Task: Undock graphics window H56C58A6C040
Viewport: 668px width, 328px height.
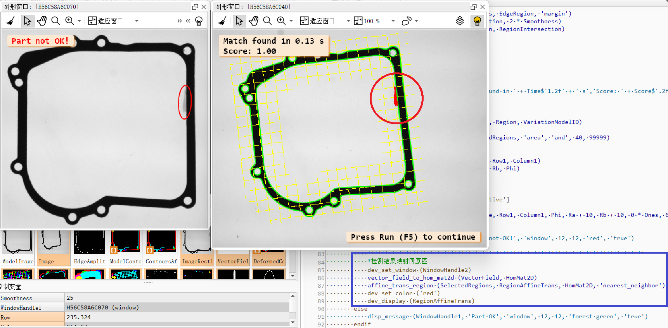Action: 474,7
